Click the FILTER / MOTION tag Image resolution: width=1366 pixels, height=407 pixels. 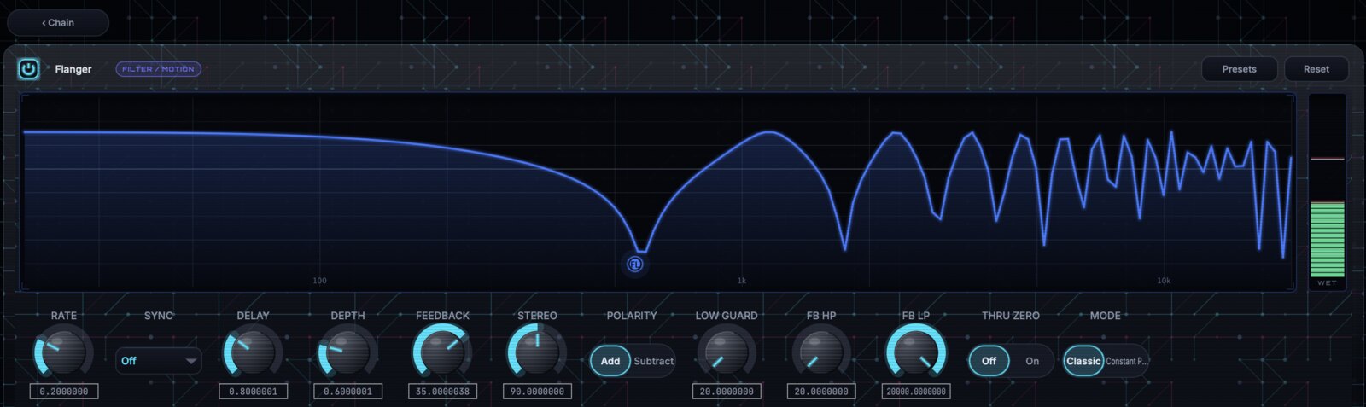point(158,69)
